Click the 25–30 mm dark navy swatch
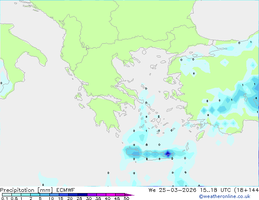259x200 pixels. click(82, 195)
